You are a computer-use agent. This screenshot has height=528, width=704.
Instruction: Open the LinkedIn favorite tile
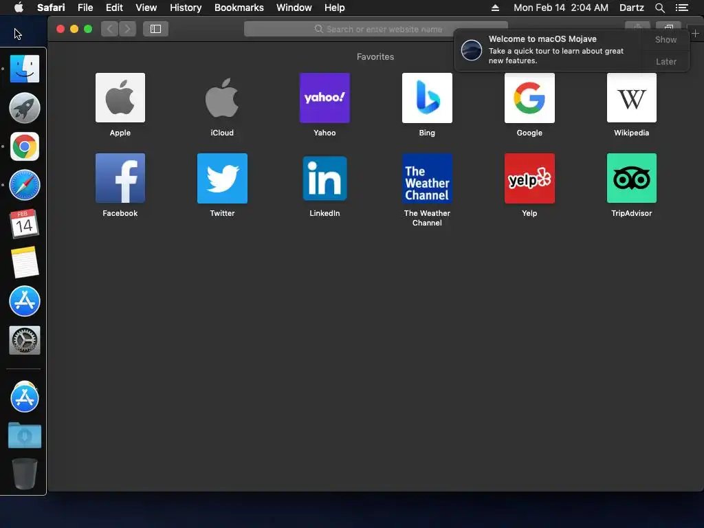pyautogui.click(x=324, y=178)
